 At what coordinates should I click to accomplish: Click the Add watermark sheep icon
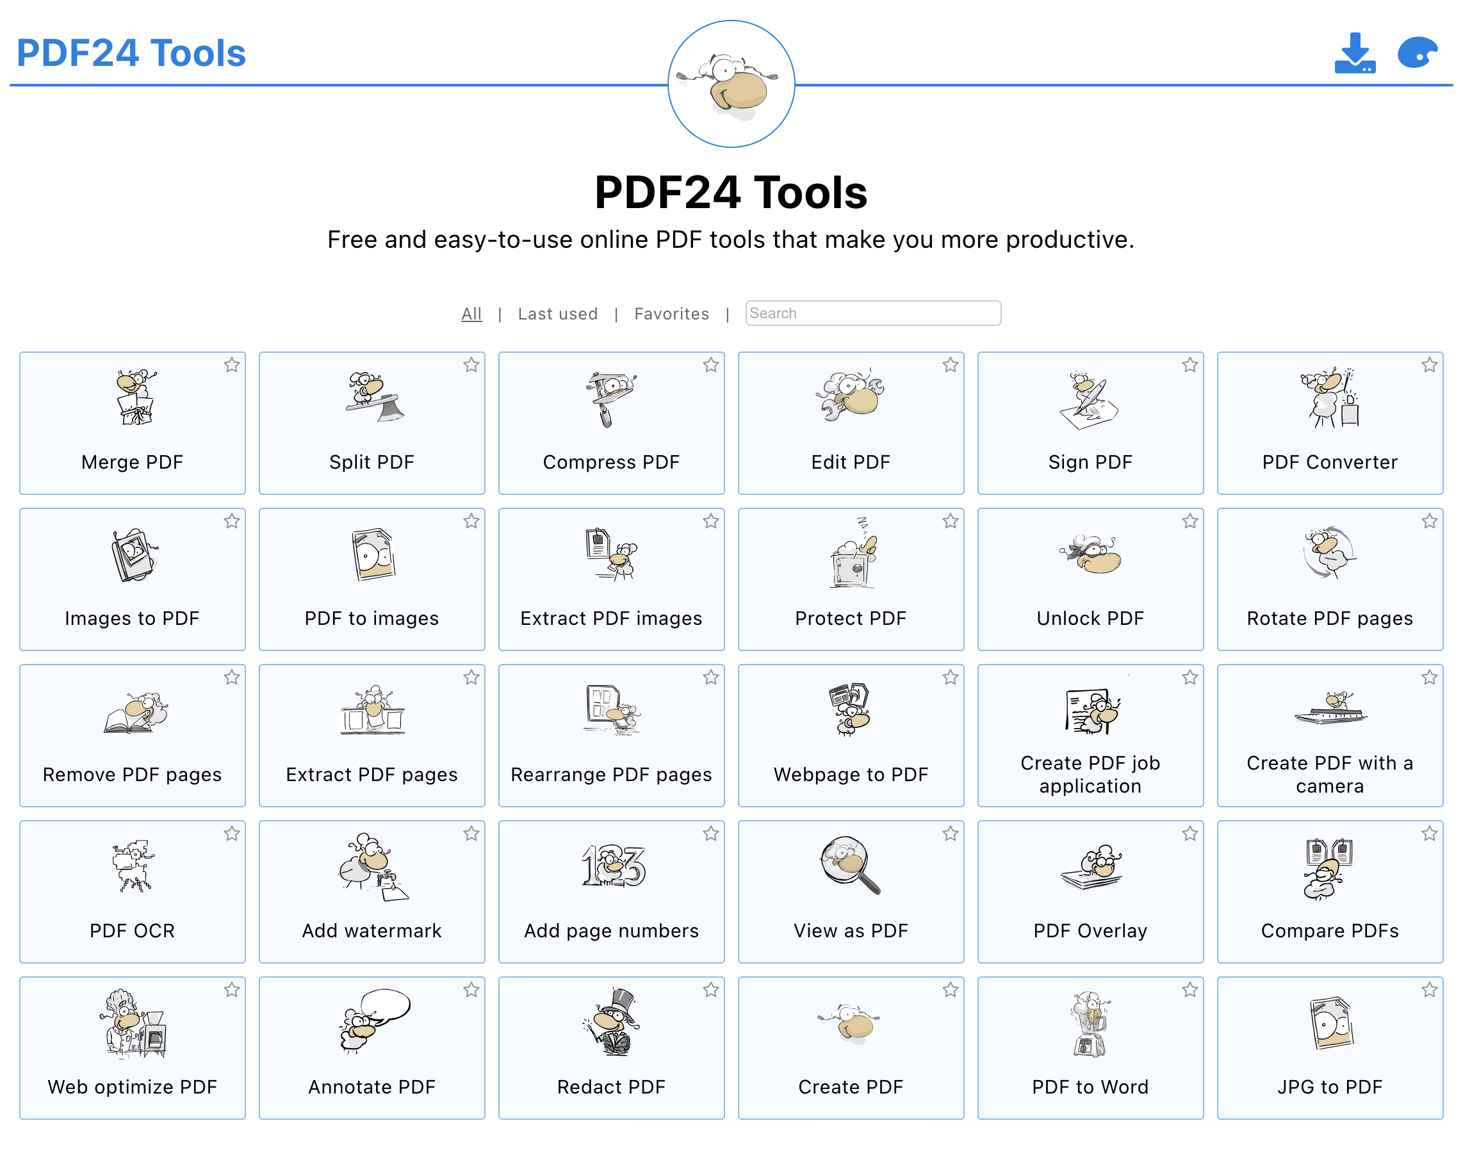tap(373, 867)
